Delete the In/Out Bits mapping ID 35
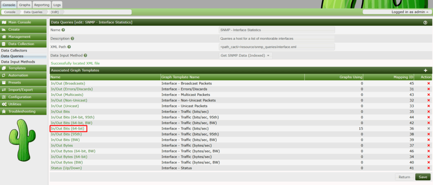 [429, 112]
